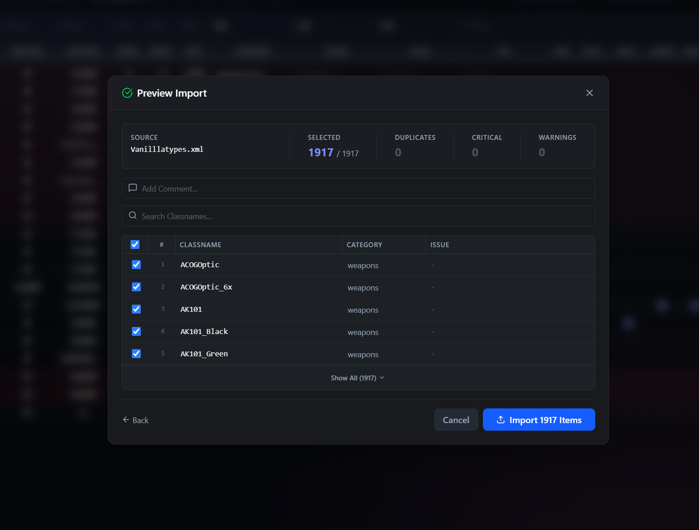
Task: Go Back to the previous step
Action: [x=135, y=420]
